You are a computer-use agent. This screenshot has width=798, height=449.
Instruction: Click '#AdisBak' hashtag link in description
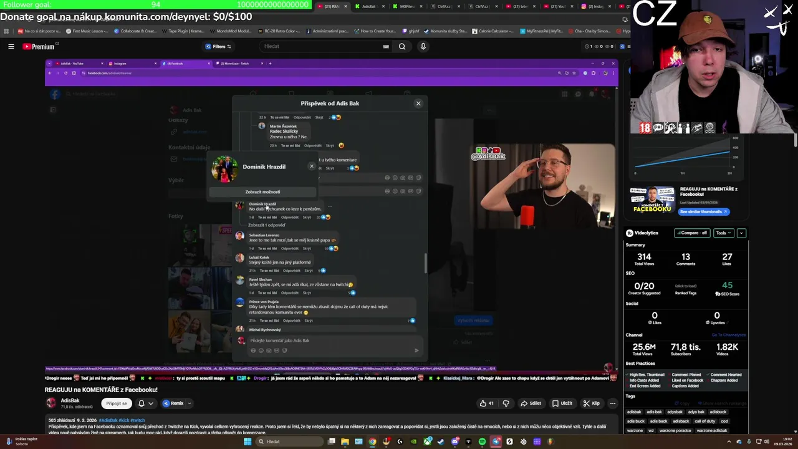(107, 420)
